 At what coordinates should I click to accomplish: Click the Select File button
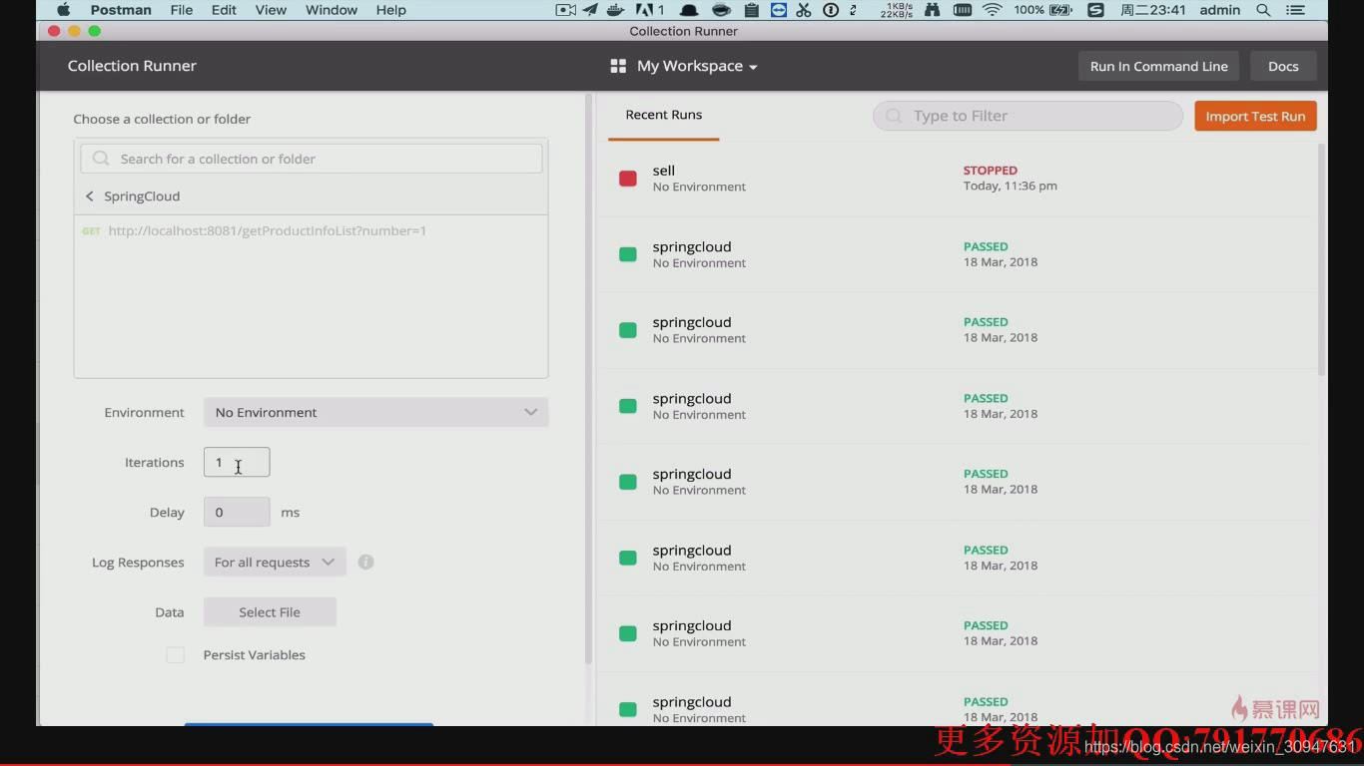coord(270,611)
